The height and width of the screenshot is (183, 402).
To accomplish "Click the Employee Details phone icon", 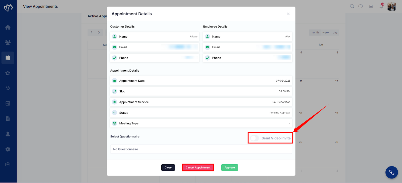I will click(x=208, y=58).
